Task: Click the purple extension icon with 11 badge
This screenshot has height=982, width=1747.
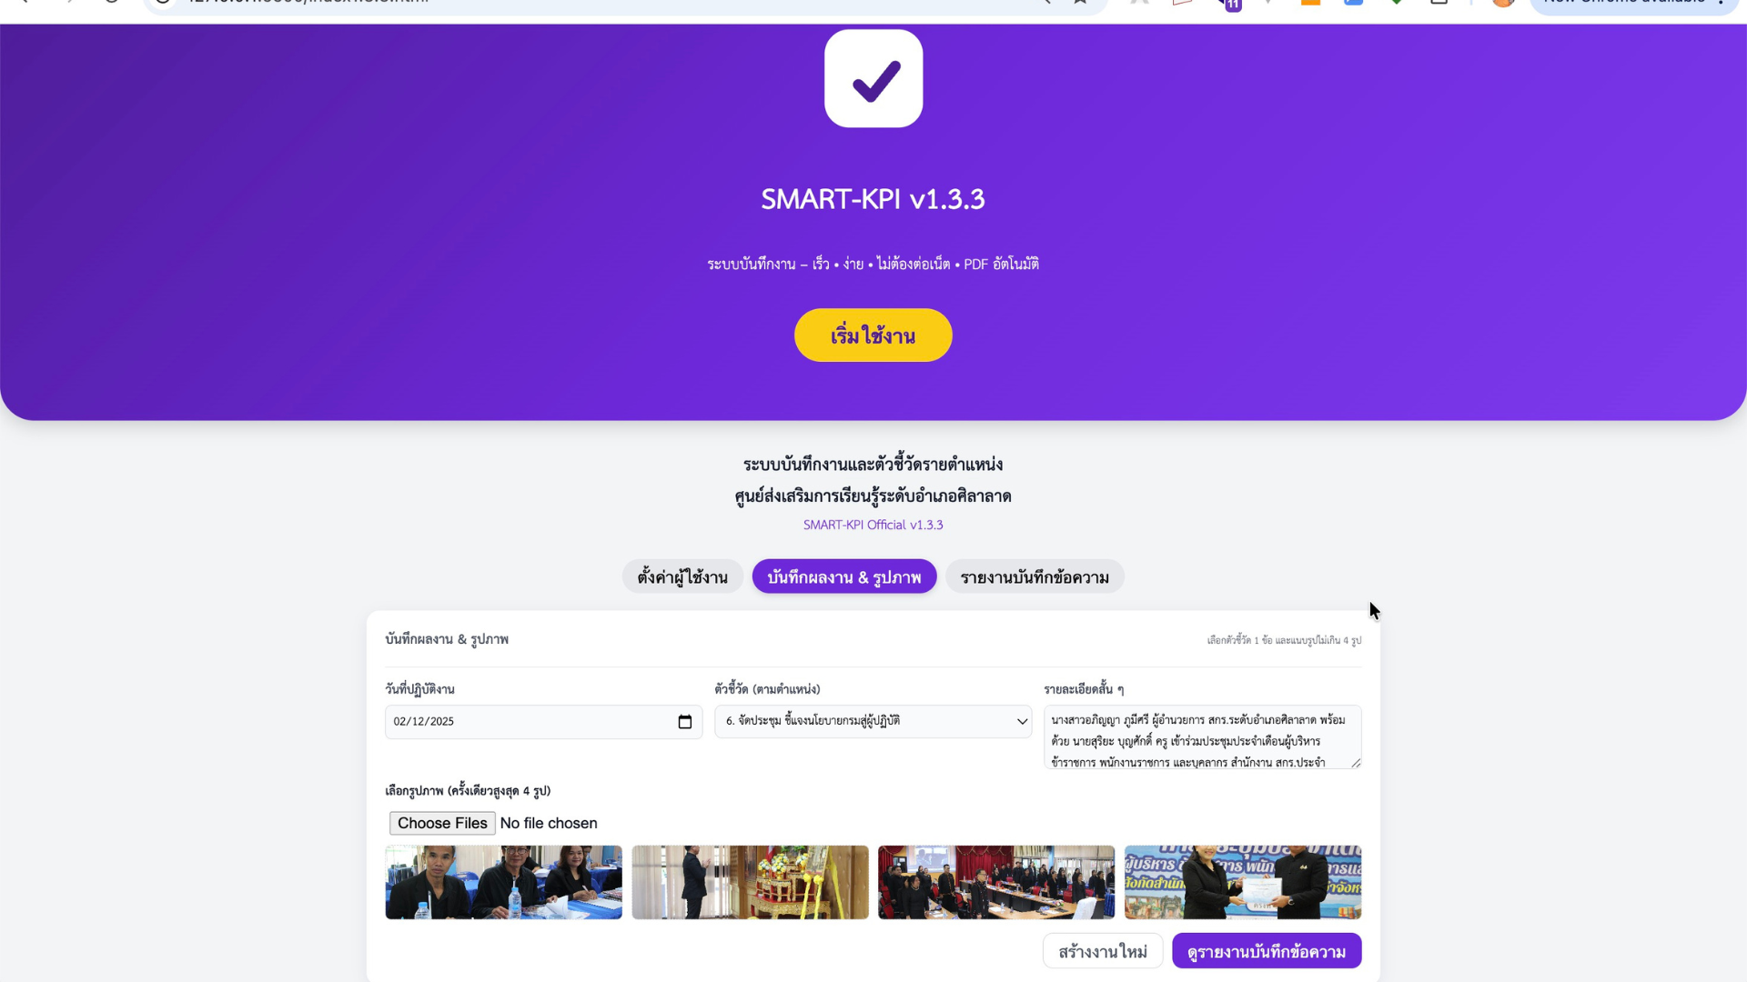Action: click(x=1230, y=4)
